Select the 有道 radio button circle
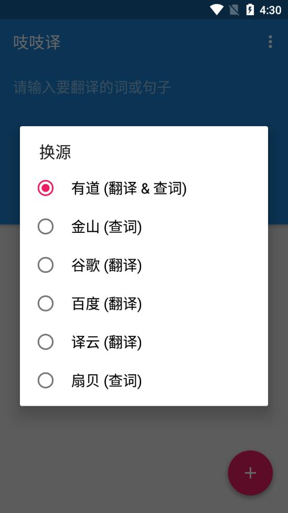288x513 pixels. [46, 188]
